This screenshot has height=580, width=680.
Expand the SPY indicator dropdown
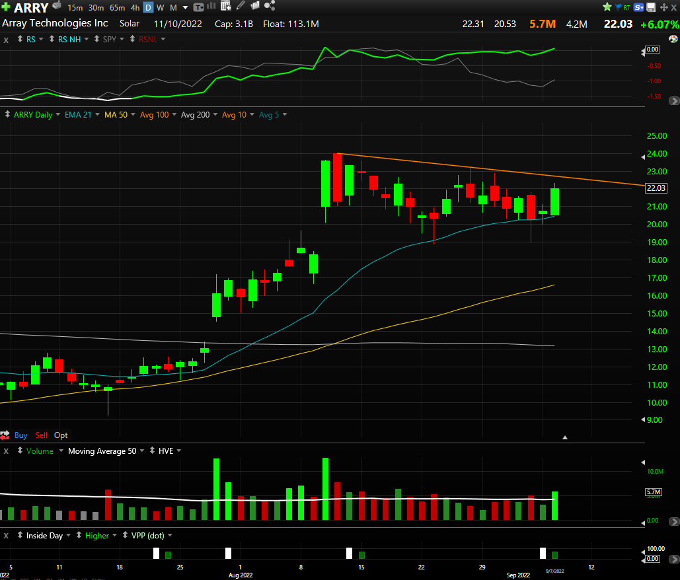[122, 39]
